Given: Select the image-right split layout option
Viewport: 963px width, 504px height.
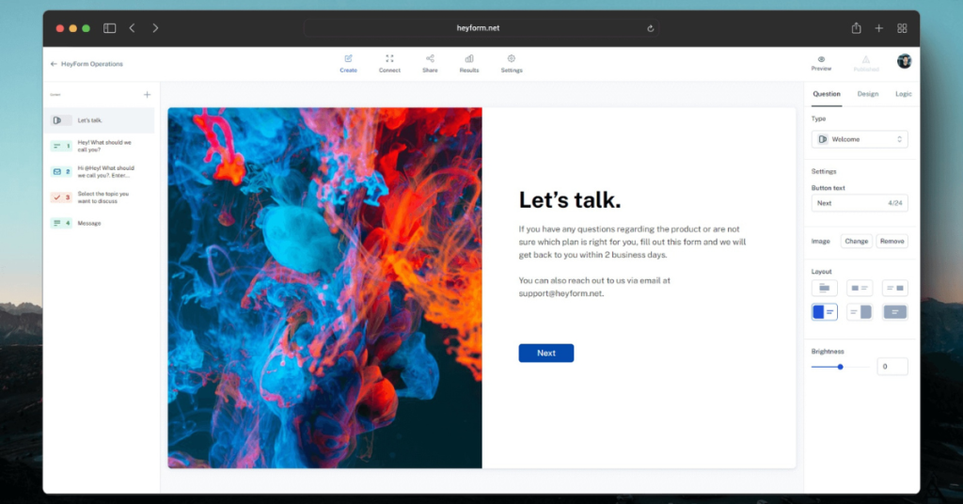Looking at the screenshot, I should click(x=860, y=312).
